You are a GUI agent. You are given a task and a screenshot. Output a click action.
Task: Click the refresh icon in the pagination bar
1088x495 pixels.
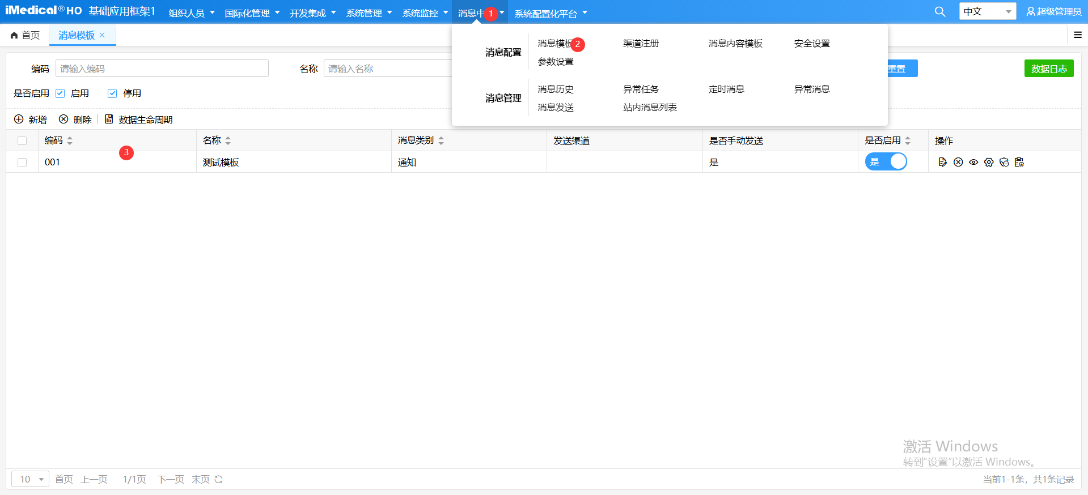click(219, 480)
